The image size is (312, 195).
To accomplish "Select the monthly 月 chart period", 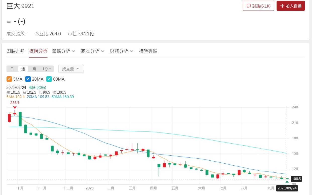I will 34,69.
